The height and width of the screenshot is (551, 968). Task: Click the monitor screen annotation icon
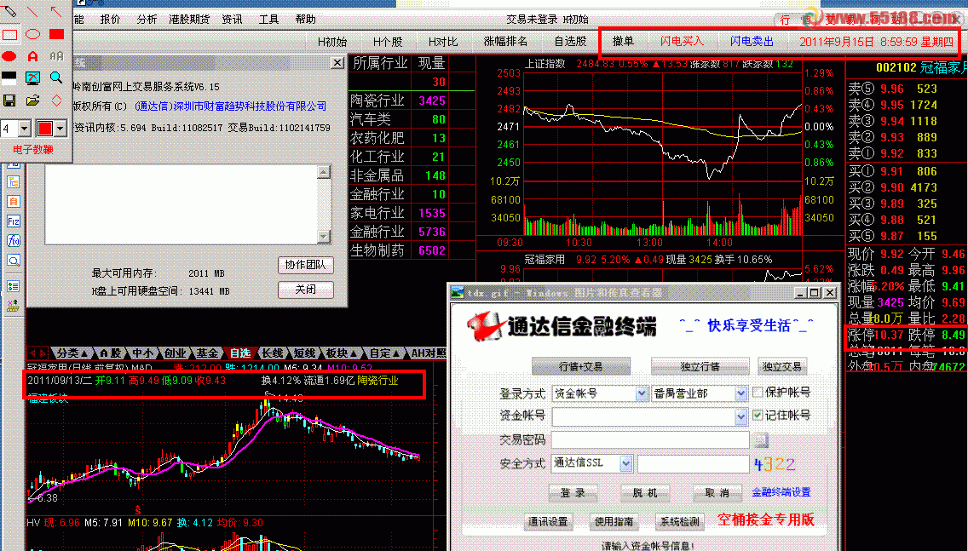click(32, 77)
